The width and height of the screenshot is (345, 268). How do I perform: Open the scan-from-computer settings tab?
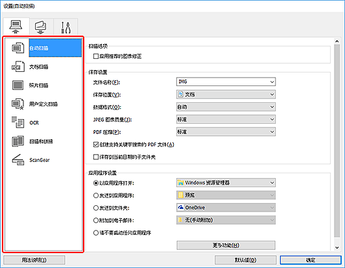pyautogui.click(x=16, y=27)
